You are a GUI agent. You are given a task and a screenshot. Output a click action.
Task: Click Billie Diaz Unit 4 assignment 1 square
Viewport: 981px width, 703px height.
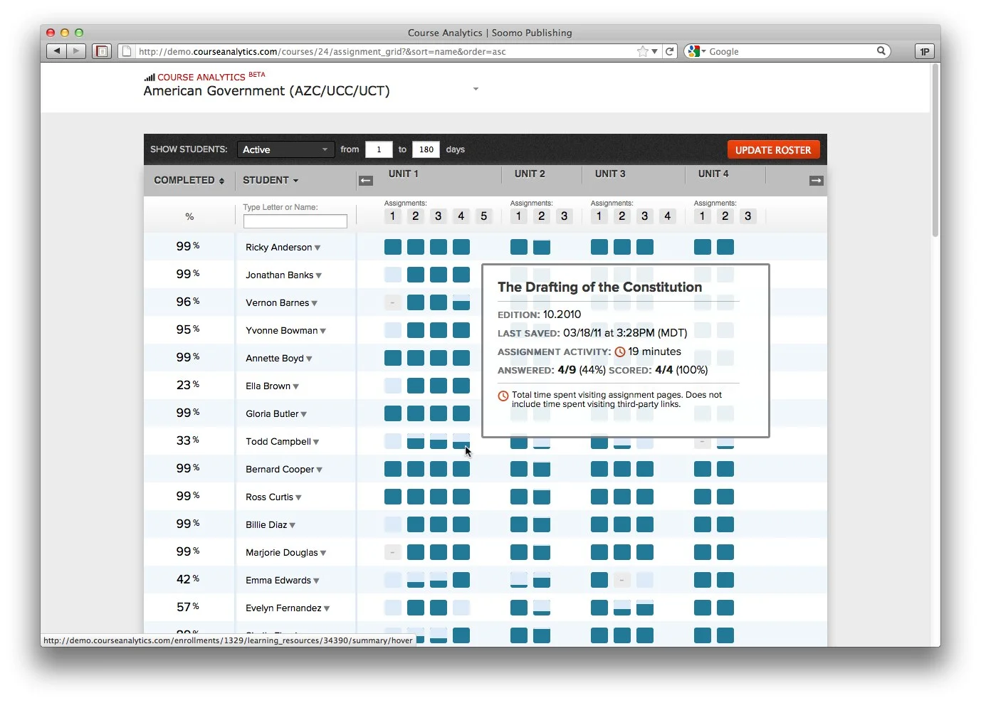[x=703, y=524]
